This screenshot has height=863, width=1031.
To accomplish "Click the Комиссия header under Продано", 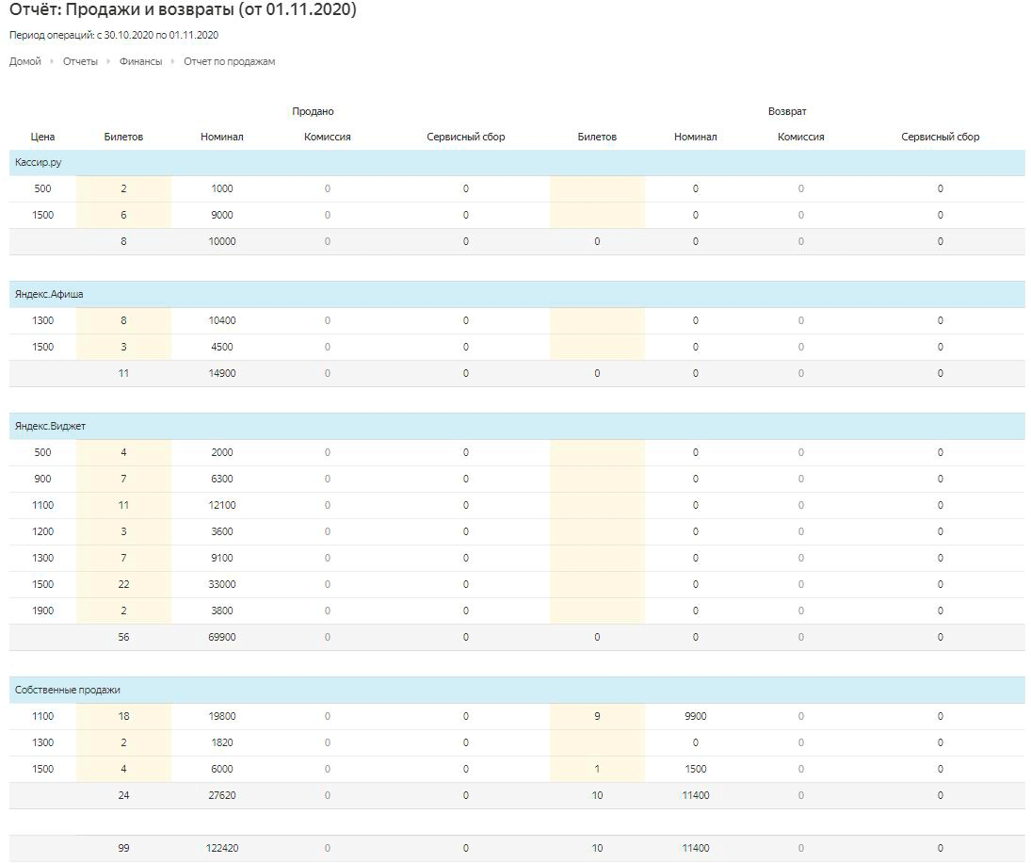I will [328, 137].
